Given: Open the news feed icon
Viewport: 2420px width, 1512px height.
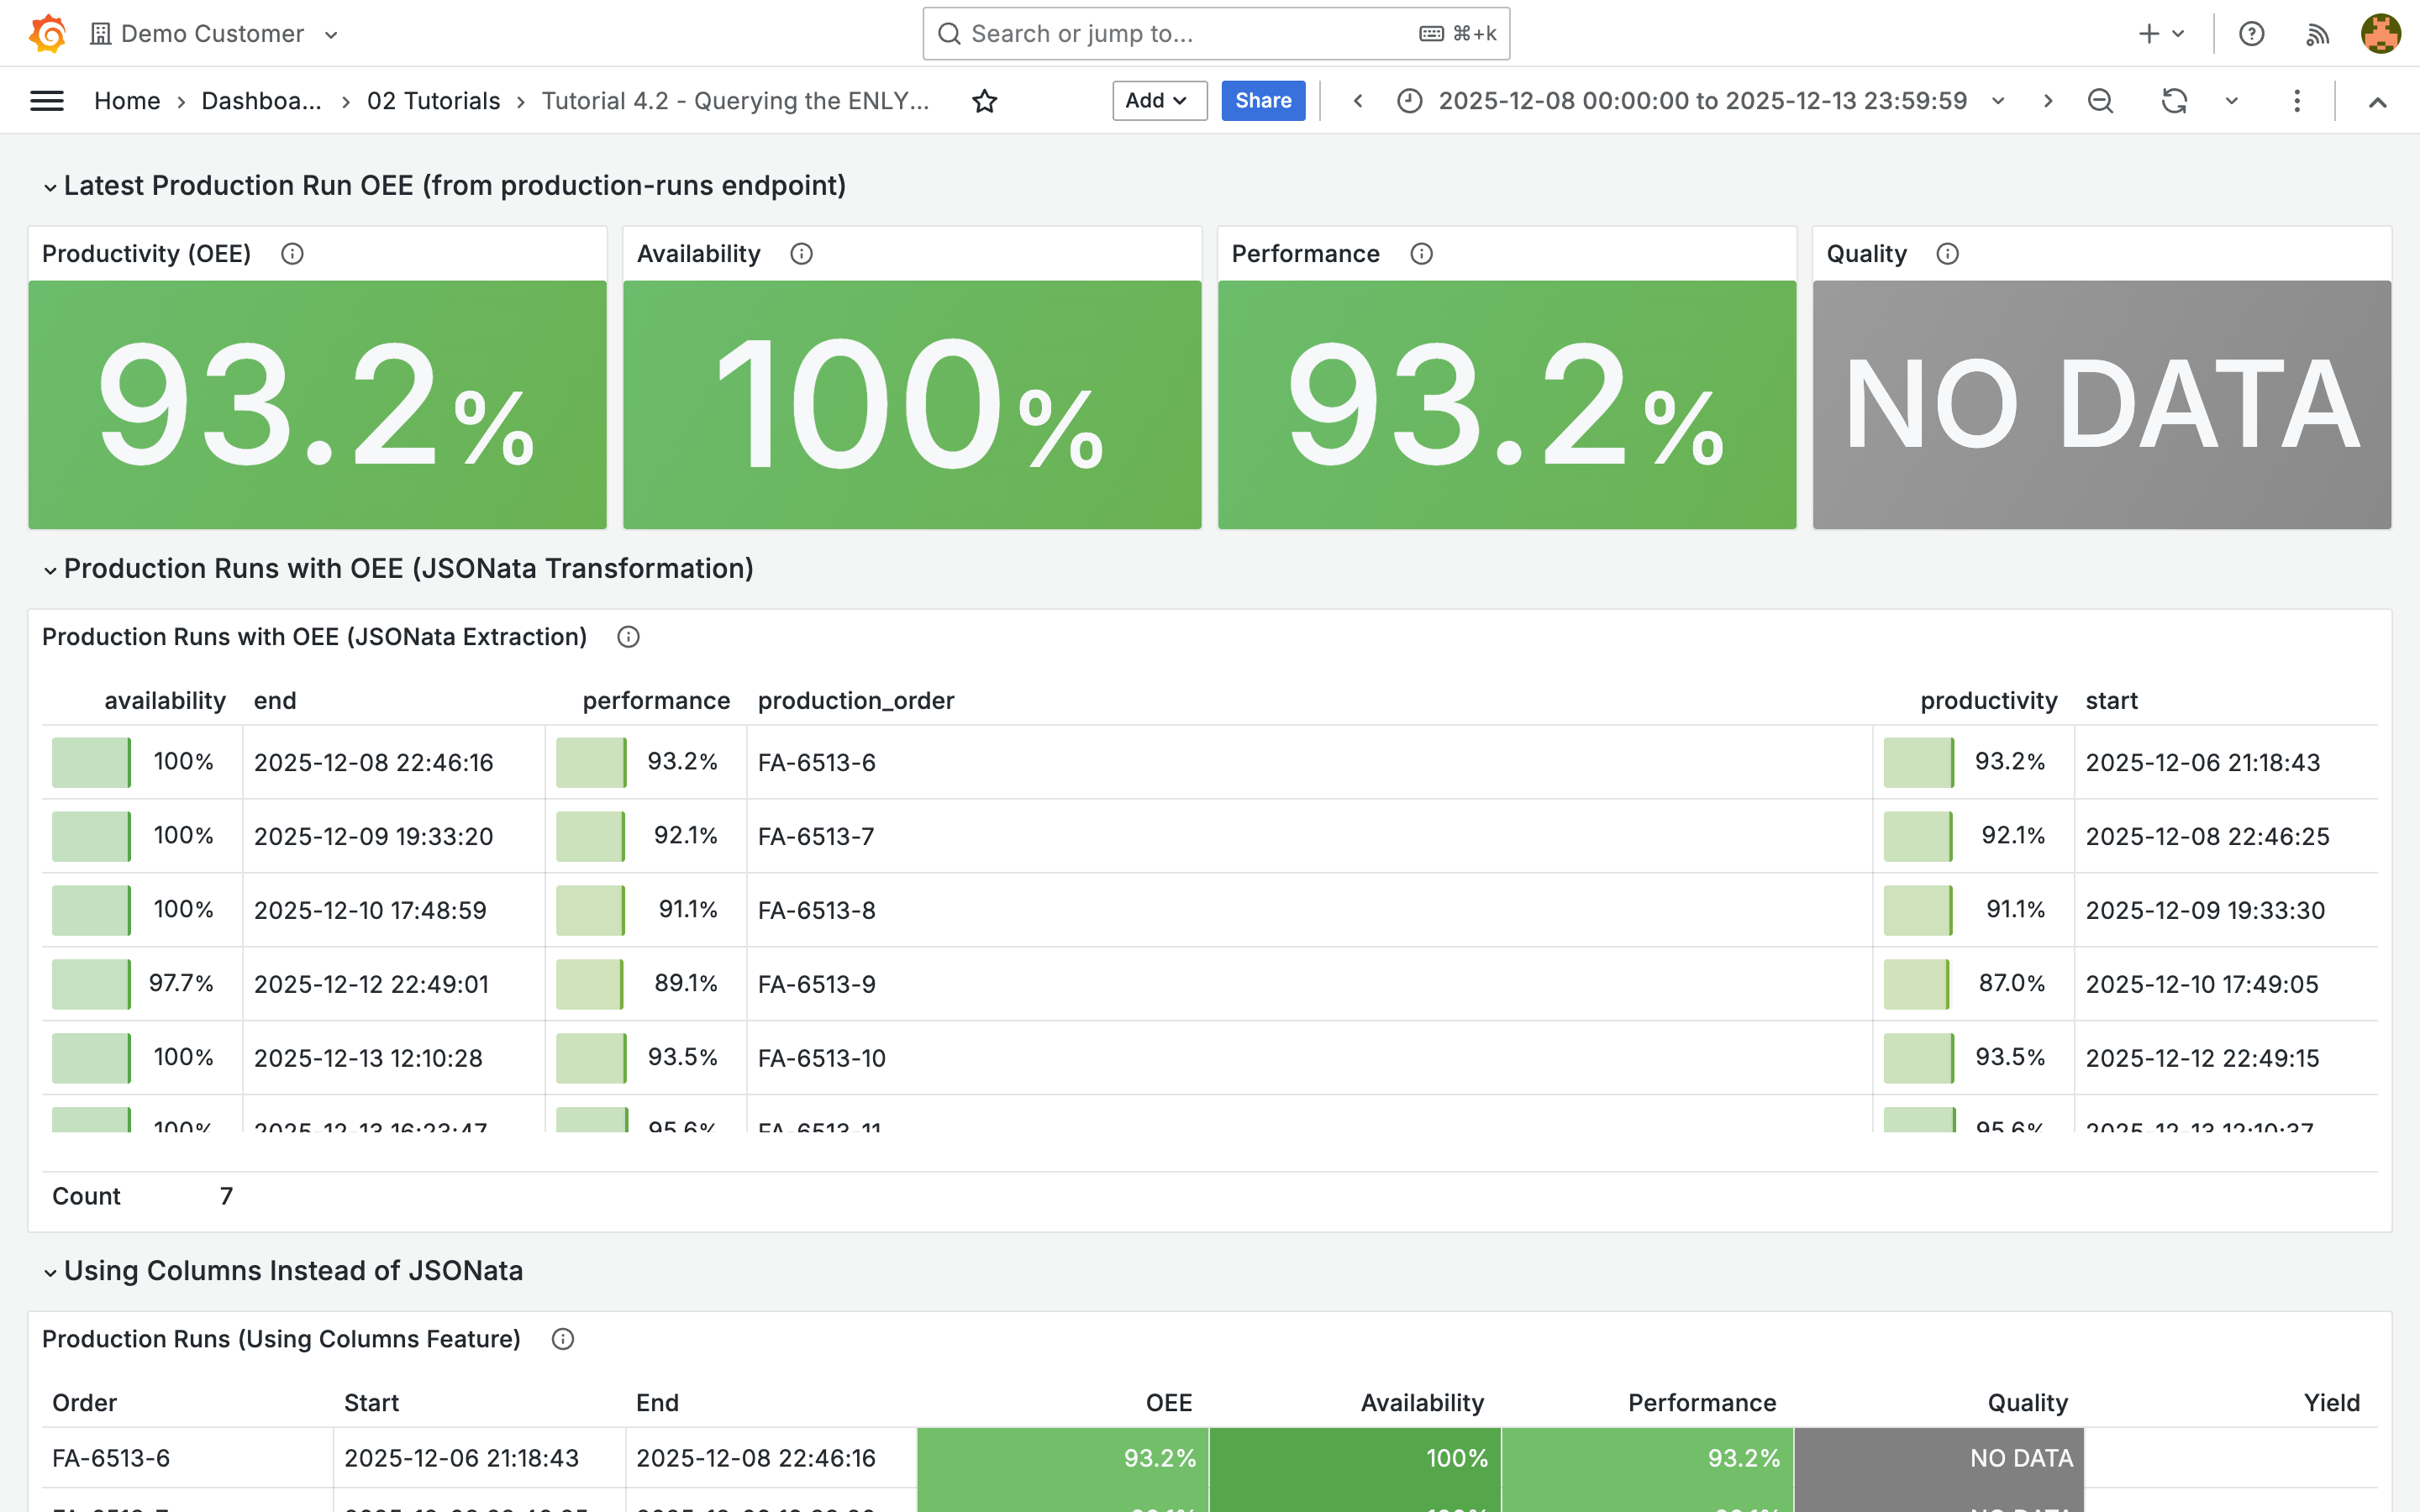Looking at the screenshot, I should pyautogui.click(x=2317, y=34).
